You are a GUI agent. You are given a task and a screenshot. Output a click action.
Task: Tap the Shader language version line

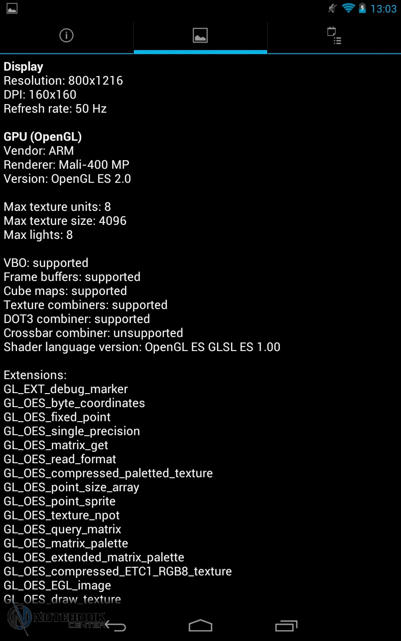(x=142, y=347)
